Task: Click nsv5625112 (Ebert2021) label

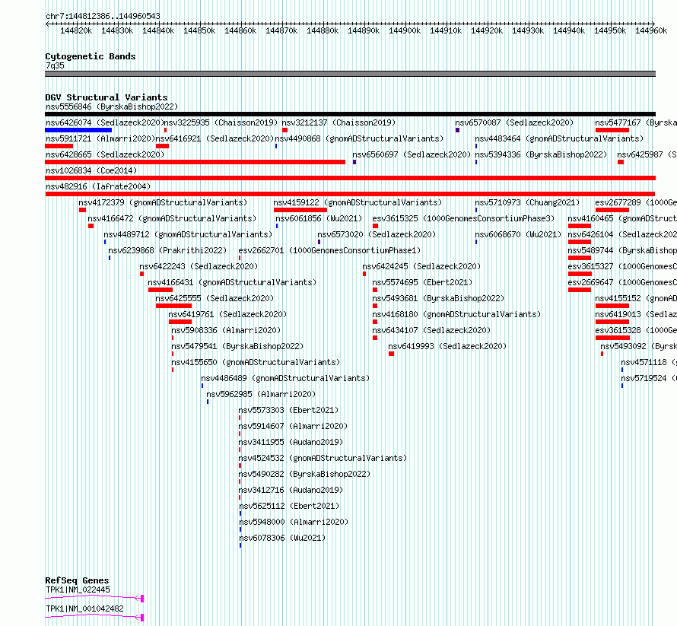Action: click(x=289, y=506)
